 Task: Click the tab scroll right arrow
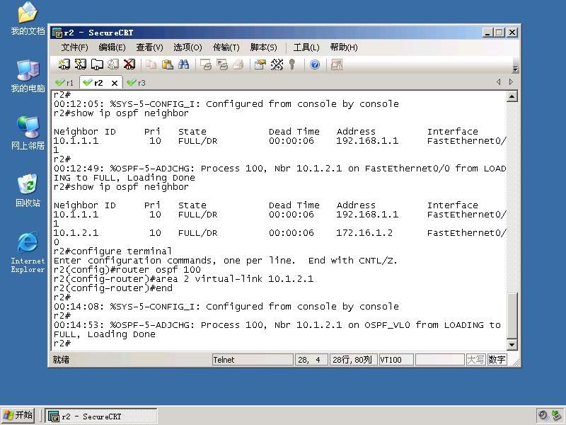coord(511,82)
